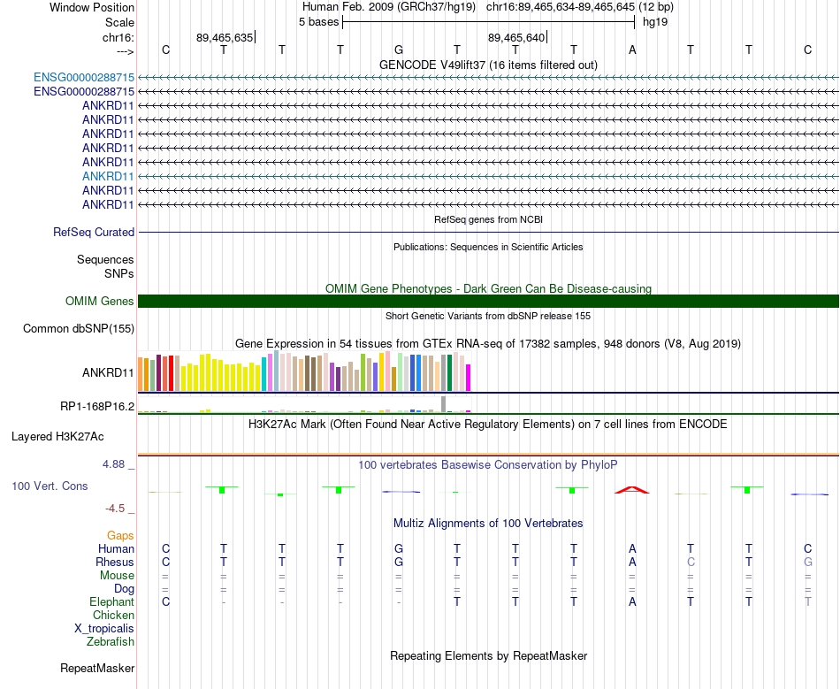Click 'Publications: Sequences in Scientific Articles' title
Image resolution: width=840 pixels, height=689 pixels.
[x=488, y=247]
